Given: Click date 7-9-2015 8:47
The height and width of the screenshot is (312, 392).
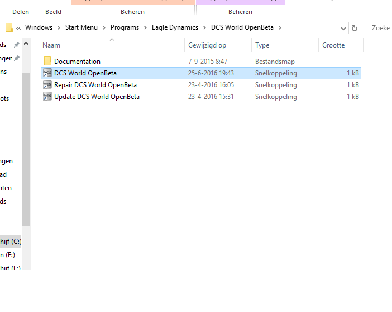Looking at the screenshot, I should pyautogui.click(x=208, y=62).
